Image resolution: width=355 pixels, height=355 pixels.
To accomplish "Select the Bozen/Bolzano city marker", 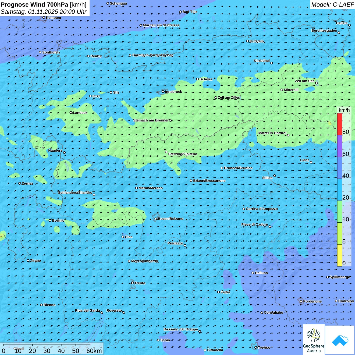I will [156, 219].
